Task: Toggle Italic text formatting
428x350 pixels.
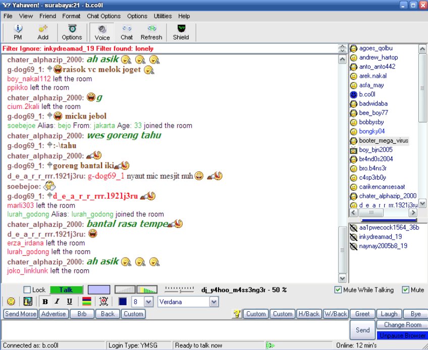Action: 57,302
